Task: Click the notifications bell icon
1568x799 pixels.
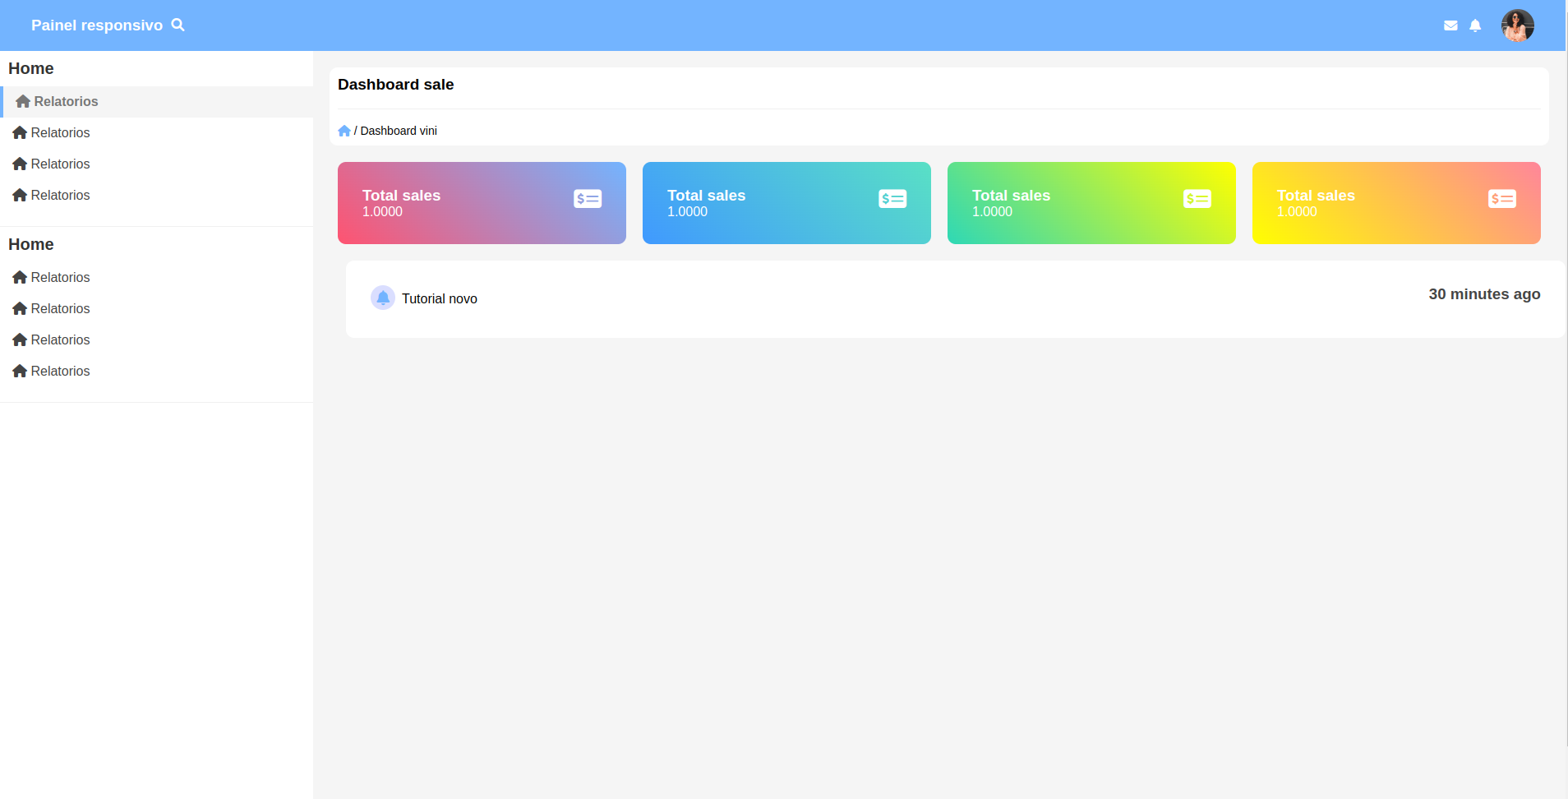Action: coord(1476,25)
